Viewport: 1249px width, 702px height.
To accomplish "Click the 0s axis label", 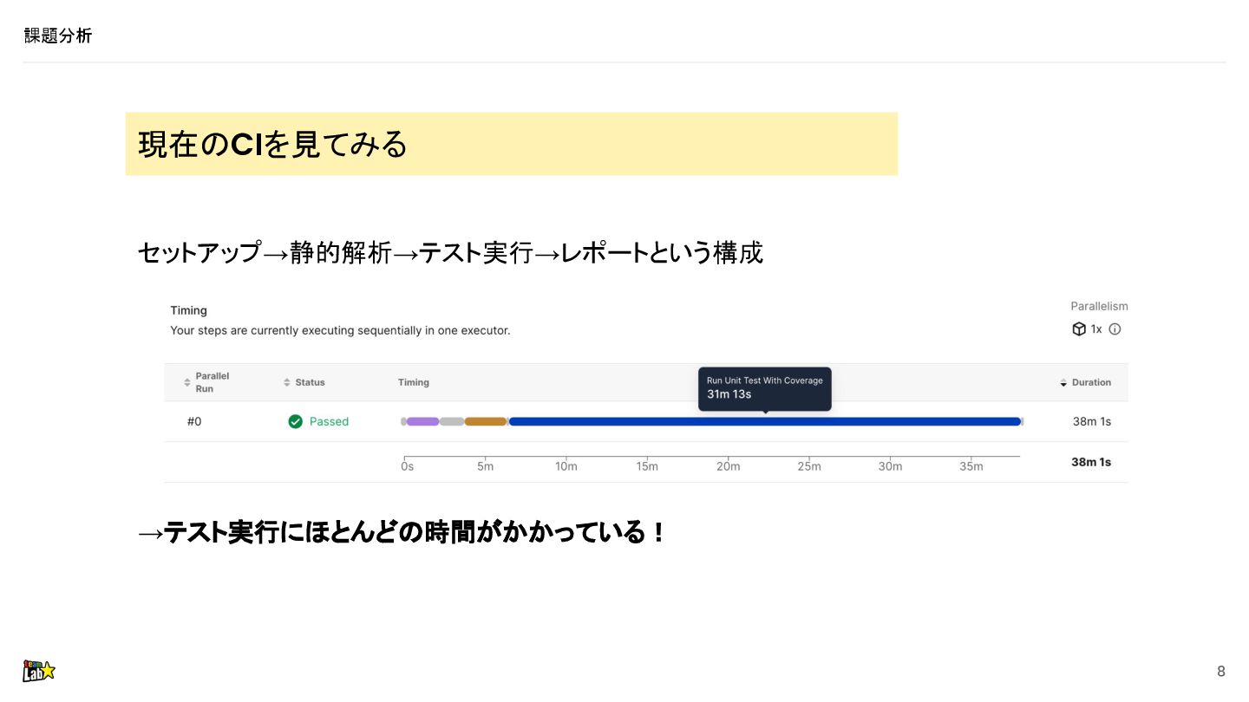I will tap(407, 466).
